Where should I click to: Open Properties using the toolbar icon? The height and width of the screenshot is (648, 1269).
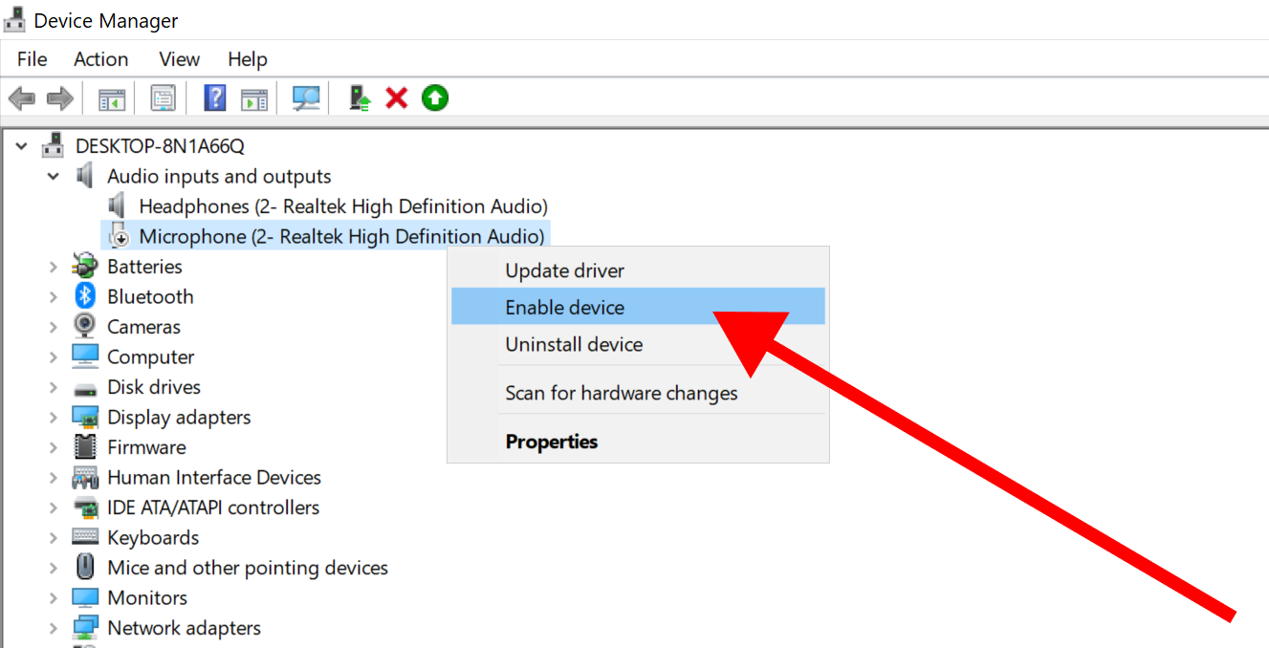pos(164,97)
